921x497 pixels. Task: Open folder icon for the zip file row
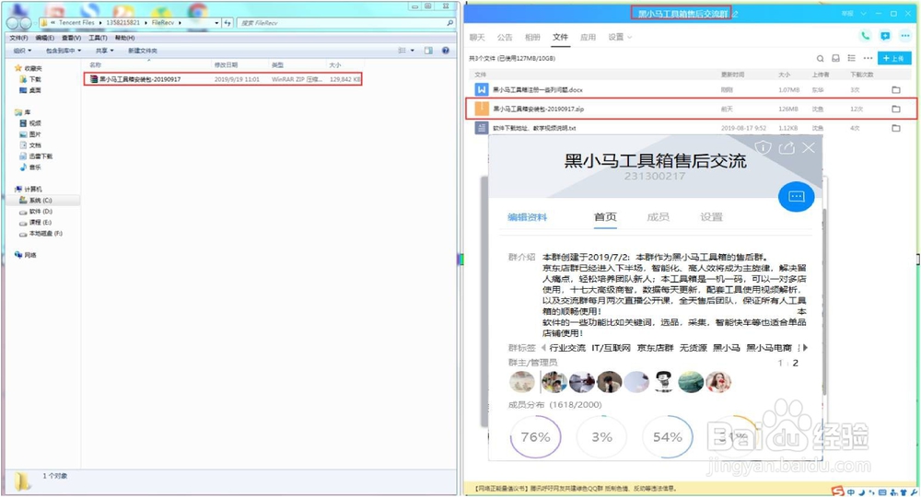(896, 109)
